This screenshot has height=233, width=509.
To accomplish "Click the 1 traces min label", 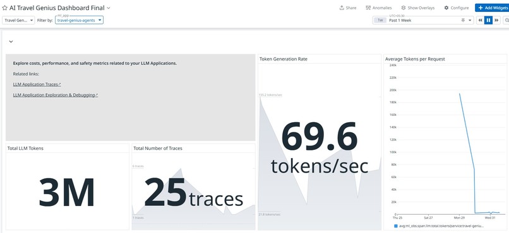I will pos(138,218).
